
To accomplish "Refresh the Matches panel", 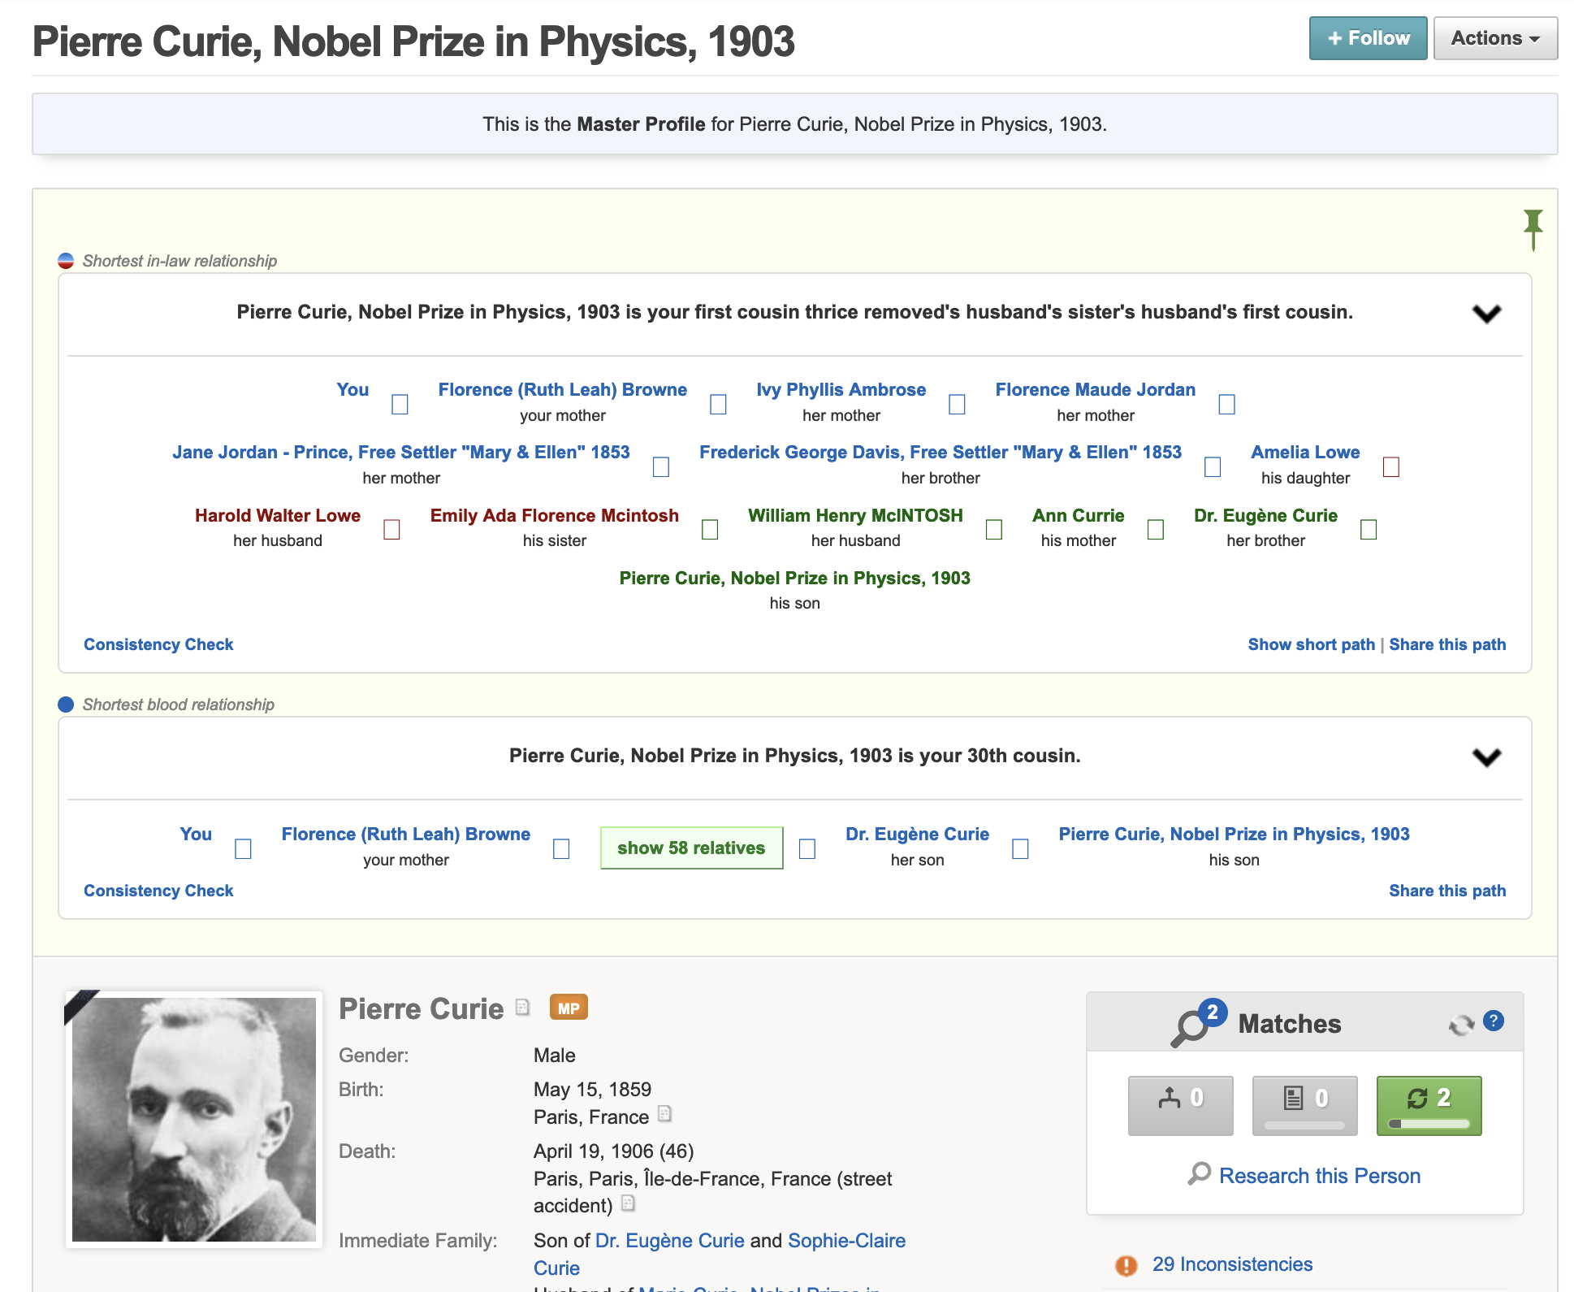I will click(1461, 1025).
